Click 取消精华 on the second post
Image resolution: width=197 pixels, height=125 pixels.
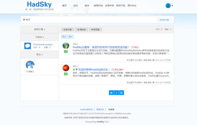click(138, 83)
